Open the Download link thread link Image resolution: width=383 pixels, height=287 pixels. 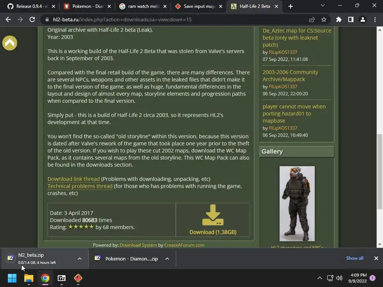(x=74, y=179)
